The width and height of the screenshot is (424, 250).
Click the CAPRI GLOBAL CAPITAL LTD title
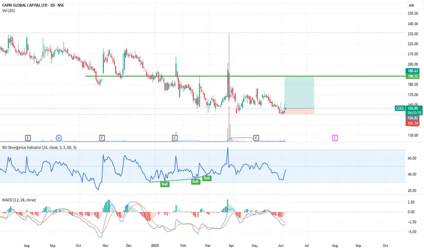pyautogui.click(x=33, y=5)
